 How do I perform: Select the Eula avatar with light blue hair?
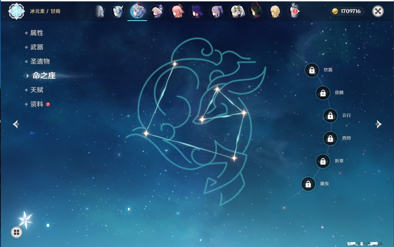(118, 11)
